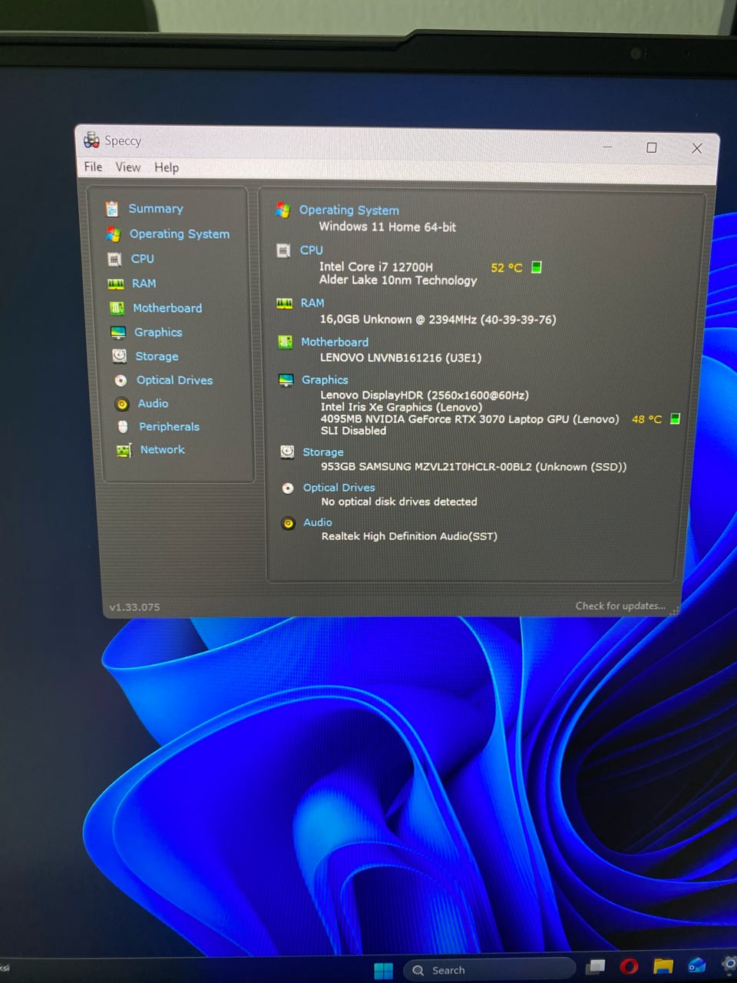Screen dimensions: 737x983
Task: Click board icon beside Motherboard summary heading
Action: tap(285, 343)
